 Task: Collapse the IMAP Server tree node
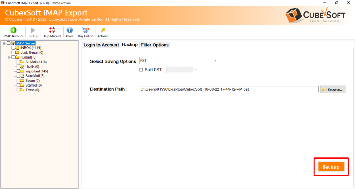coord(4,43)
